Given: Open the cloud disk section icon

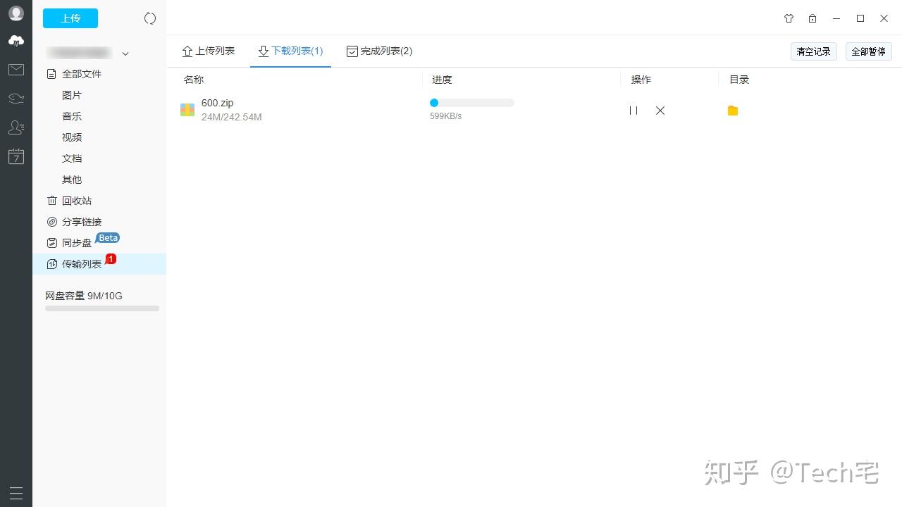Looking at the screenshot, I should pos(16,41).
